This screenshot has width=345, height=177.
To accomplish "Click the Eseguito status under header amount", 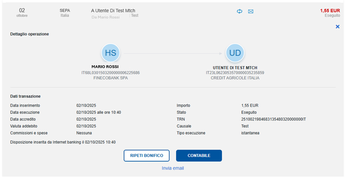I will 333,15.
